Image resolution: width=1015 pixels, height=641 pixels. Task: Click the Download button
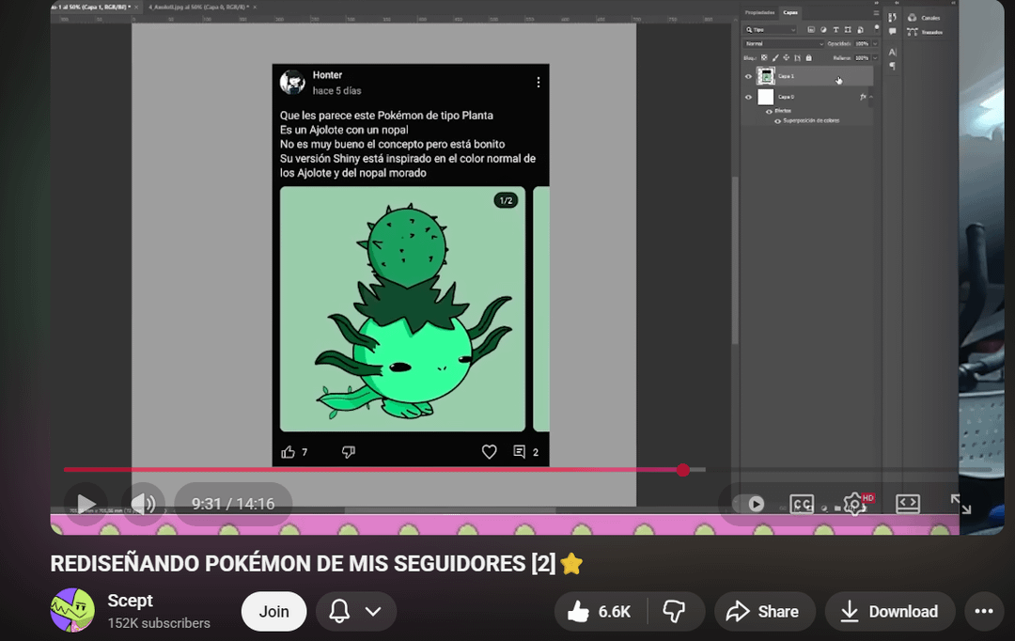point(889,612)
